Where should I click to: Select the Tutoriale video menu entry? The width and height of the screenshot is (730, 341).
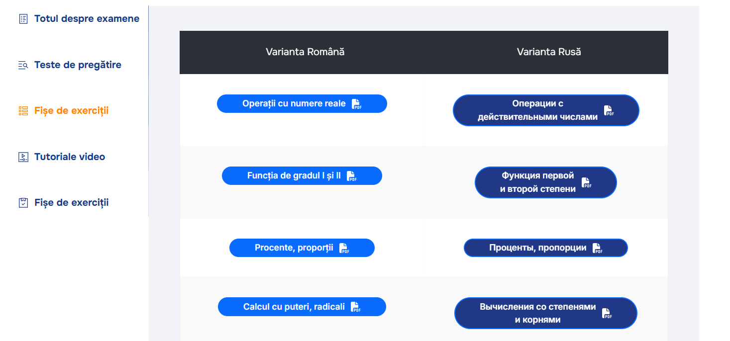70,157
